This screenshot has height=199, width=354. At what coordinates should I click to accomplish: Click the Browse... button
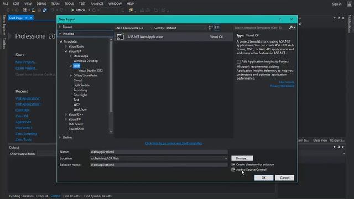click(242, 158)
